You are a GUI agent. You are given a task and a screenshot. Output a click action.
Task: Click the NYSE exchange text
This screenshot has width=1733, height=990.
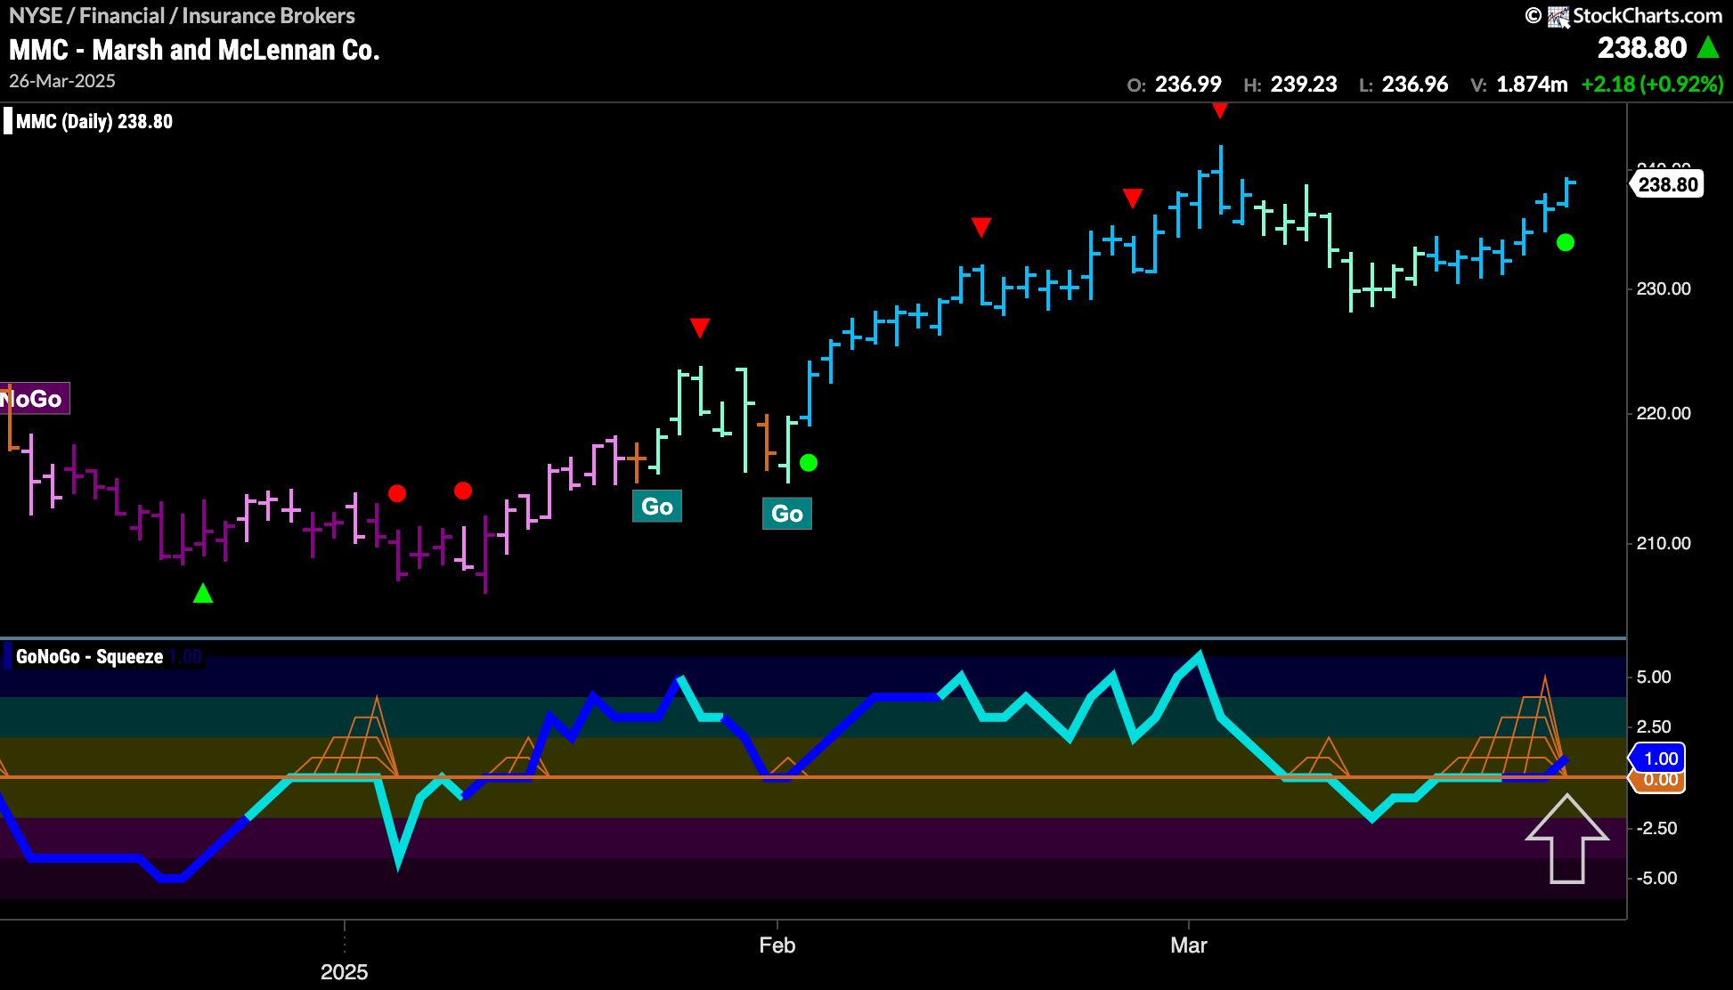35,16
